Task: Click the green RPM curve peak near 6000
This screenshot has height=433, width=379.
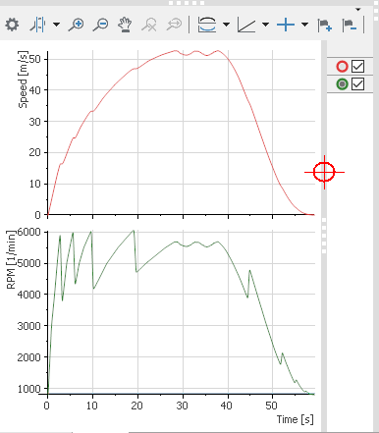Action: pyautogui.click(x=134, y=231)
